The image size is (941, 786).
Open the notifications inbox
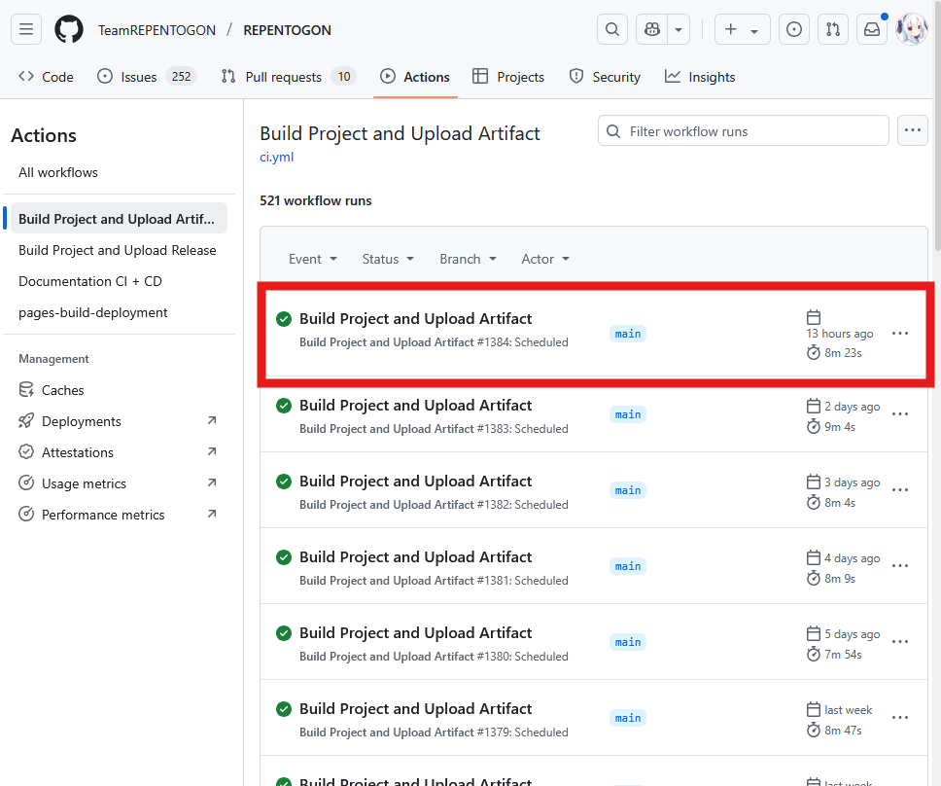pyautogui.click(x=872, y=29)
